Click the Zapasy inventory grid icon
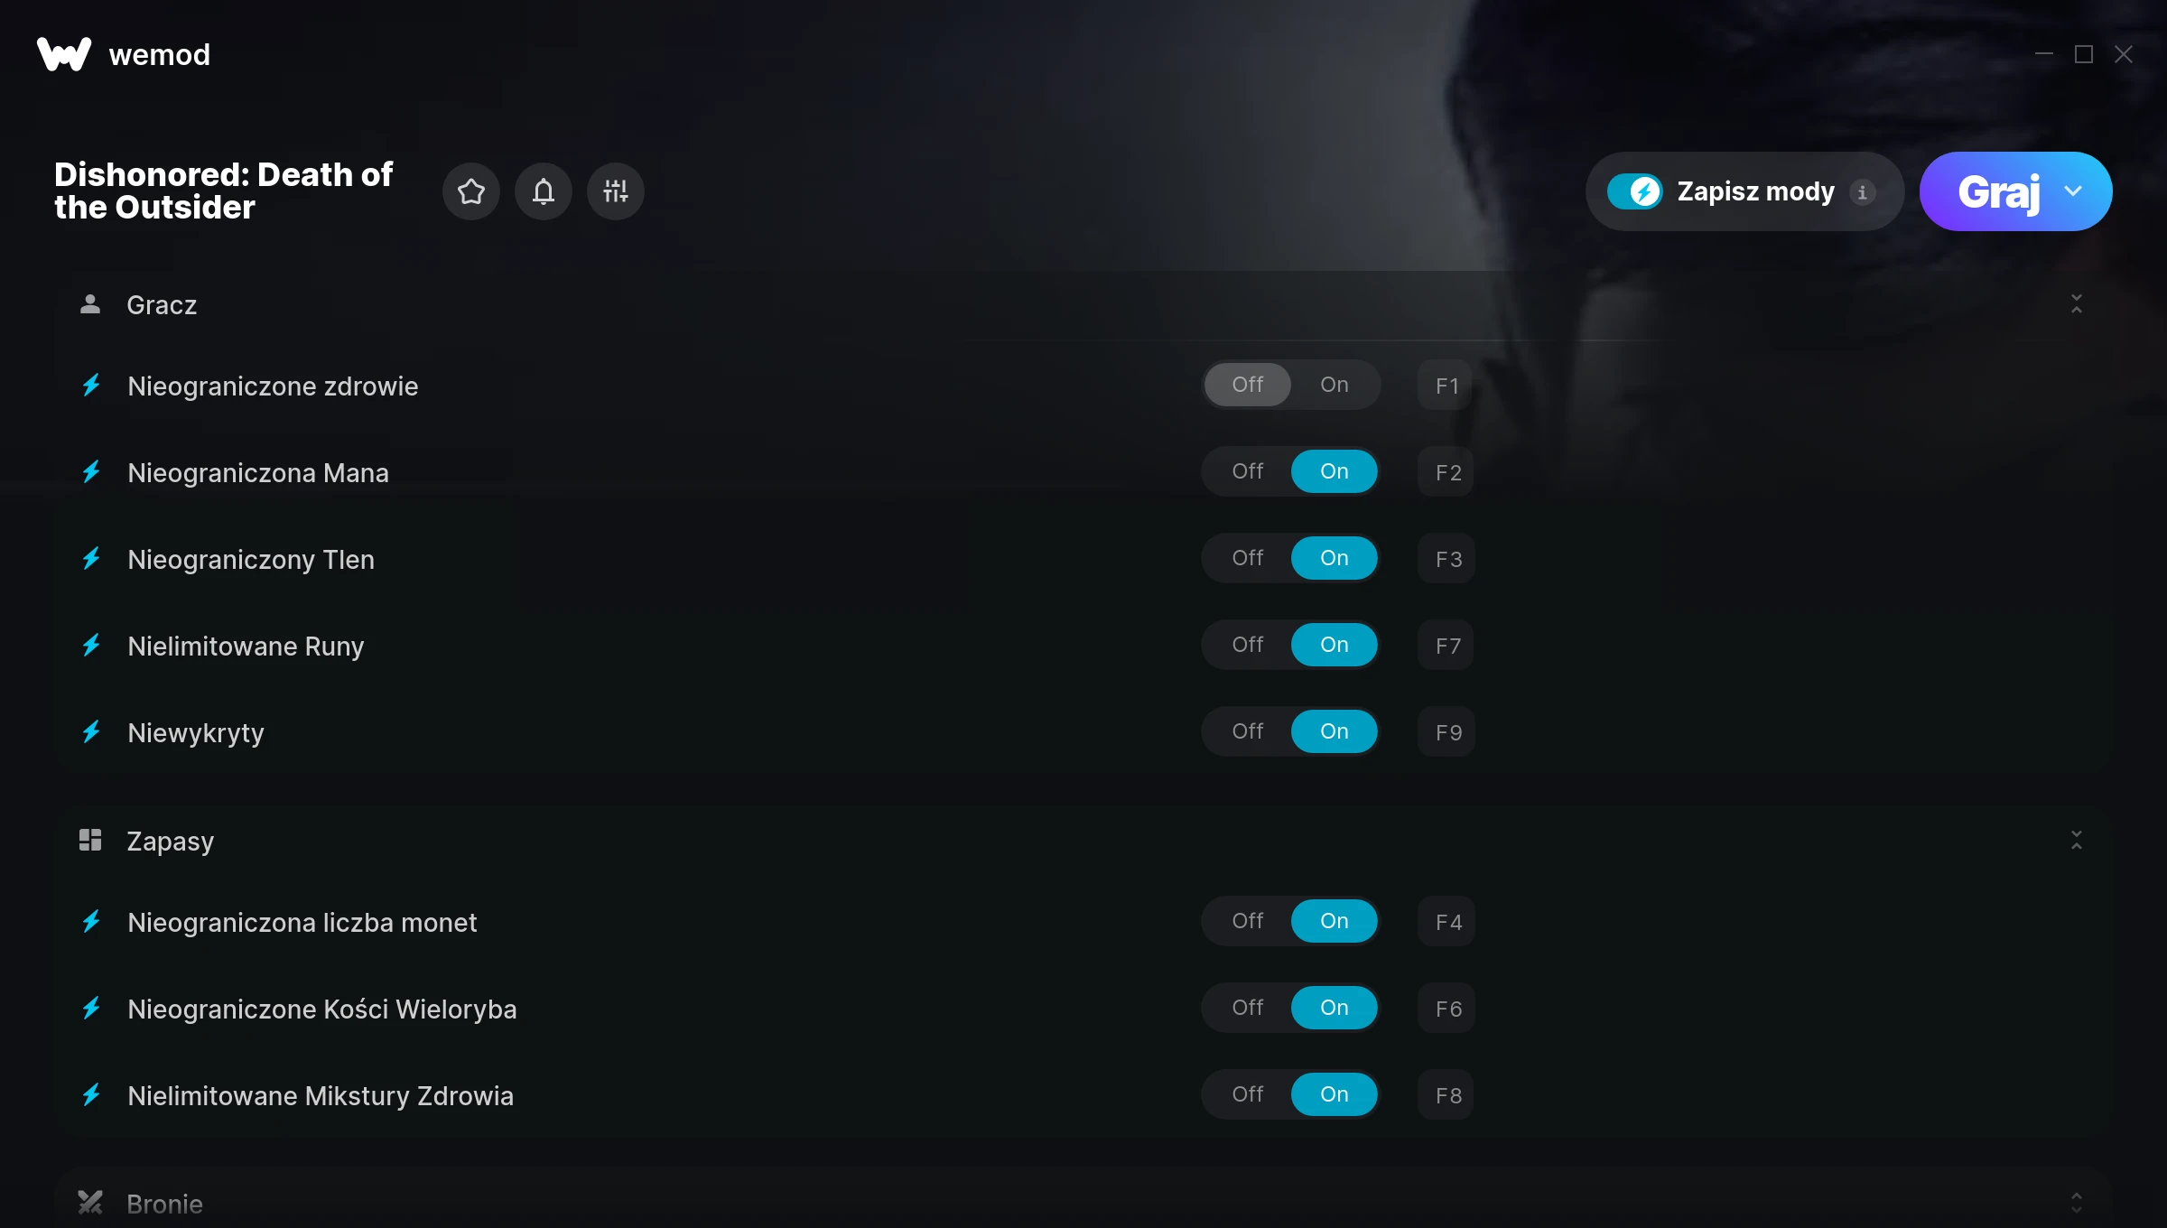2167x1228 pixels. (x=90, y=841)
